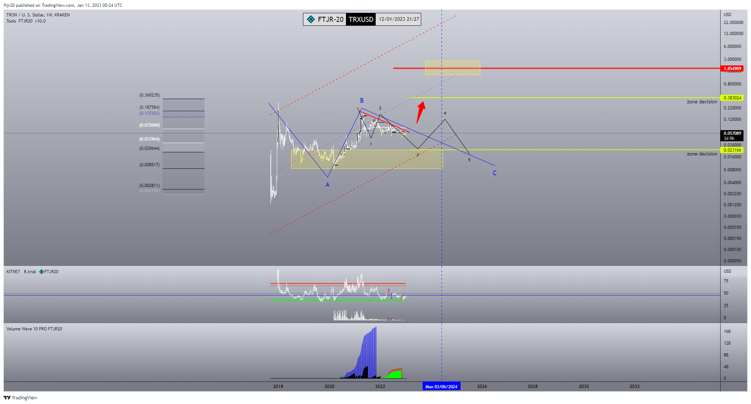Viewport: 751px width, 404px height.
Task: Click the zone decision text near 0.023166
Action: coord(702,154)
